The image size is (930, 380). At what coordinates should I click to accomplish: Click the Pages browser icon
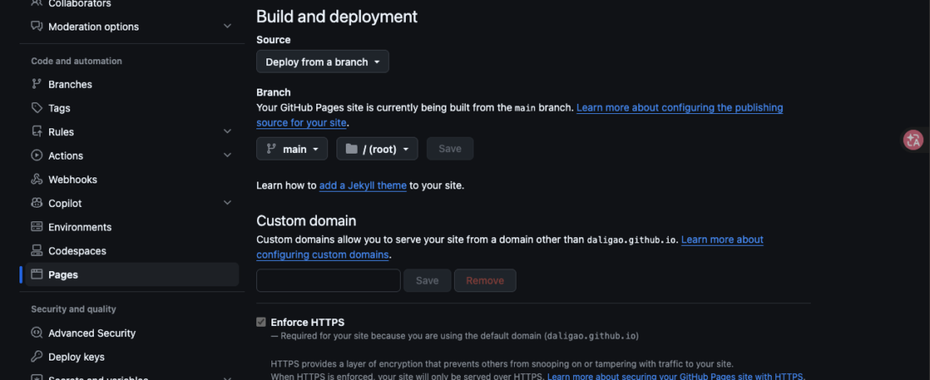[36, 274]
